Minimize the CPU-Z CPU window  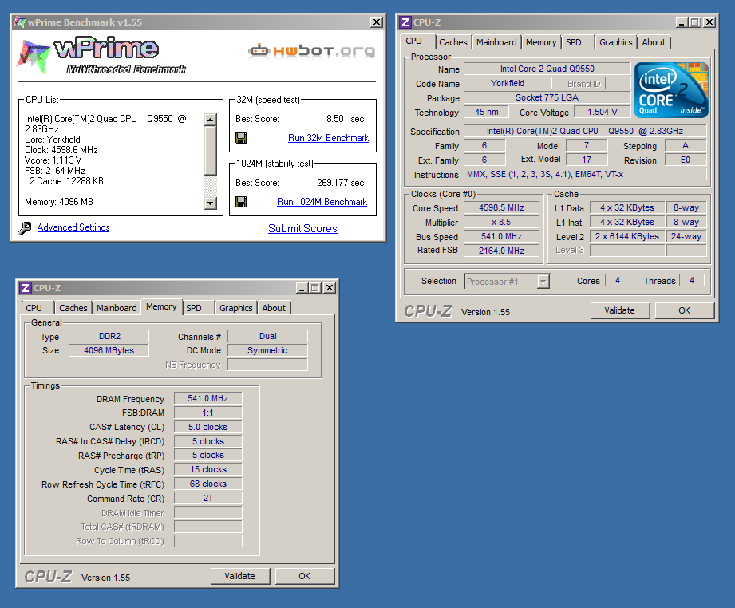point(682,22)
